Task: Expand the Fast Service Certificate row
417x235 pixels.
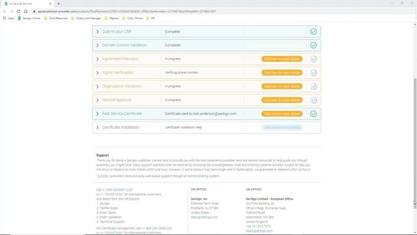Action: [x=97, y=114]
